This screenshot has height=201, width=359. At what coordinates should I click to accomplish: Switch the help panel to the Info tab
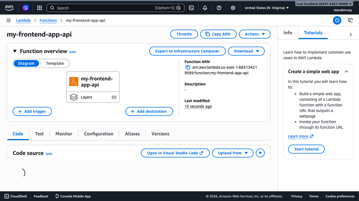pos(288,33)
